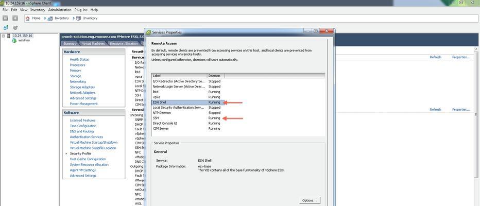Open Networking under Hardware

click(78, 81)
